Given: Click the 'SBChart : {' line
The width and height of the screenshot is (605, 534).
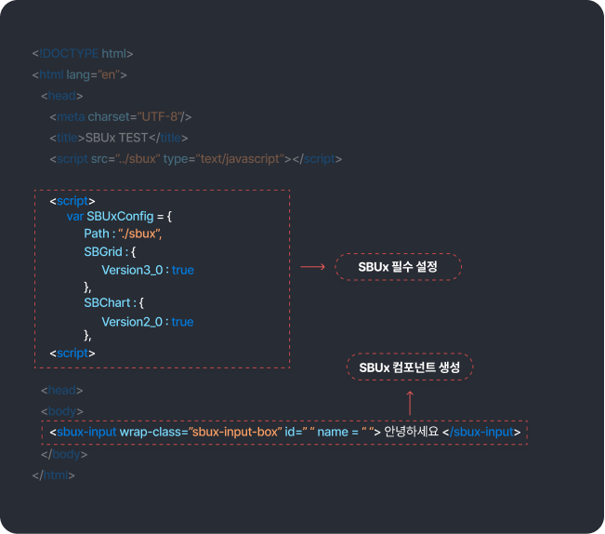Looking at the screenshot, I should click(113, 303).
